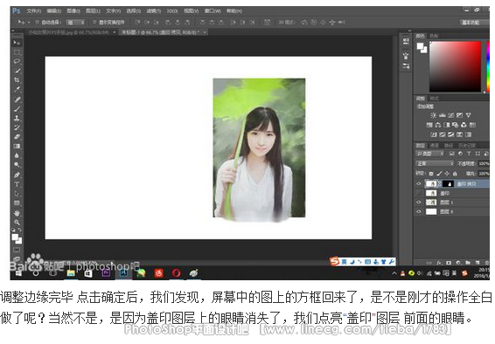The image size is (495, 344).
Task: Select the Path Selection tool
Action: click(x=17, y=194)
